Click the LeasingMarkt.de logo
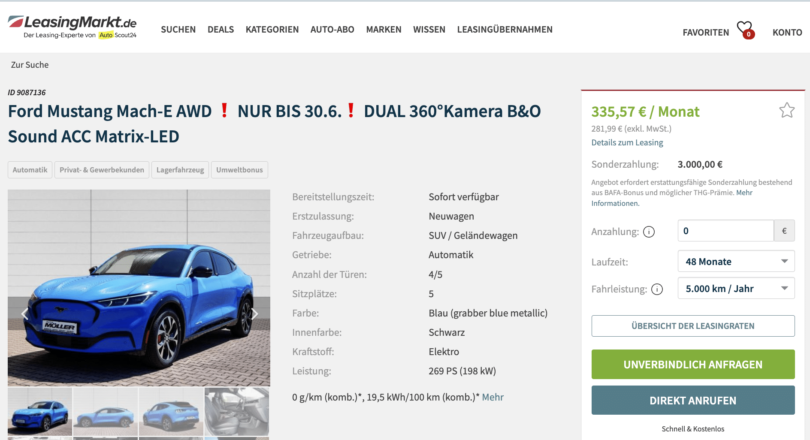810x440 pixels. [x=72, y=27]
